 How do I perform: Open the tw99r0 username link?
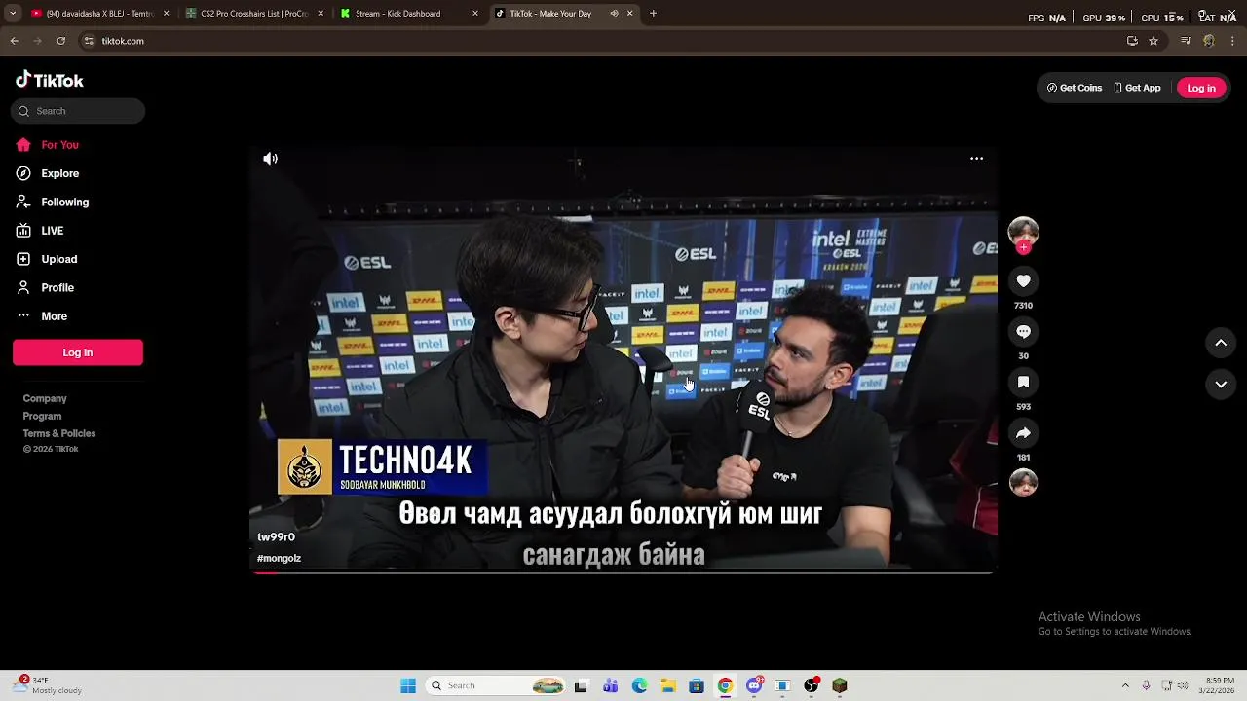point(276,537)
